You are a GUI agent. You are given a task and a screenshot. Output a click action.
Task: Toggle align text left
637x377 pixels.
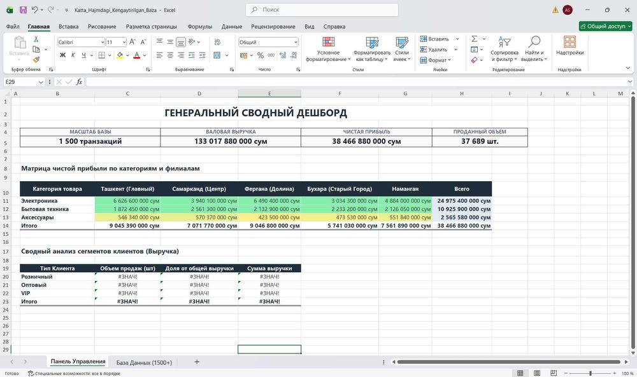click(160, 55)
